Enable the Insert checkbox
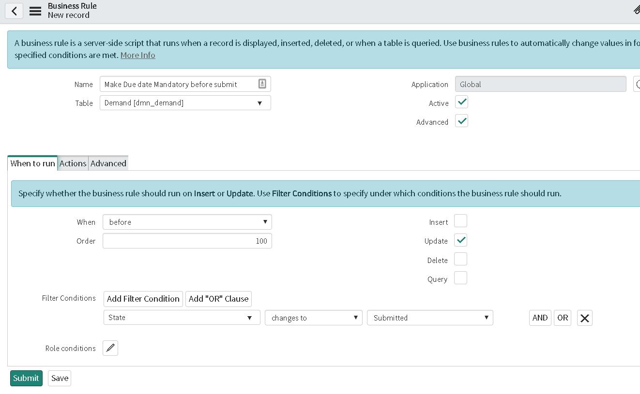The width and height of the screenshot is (640, 394). [x=460, y=220]
